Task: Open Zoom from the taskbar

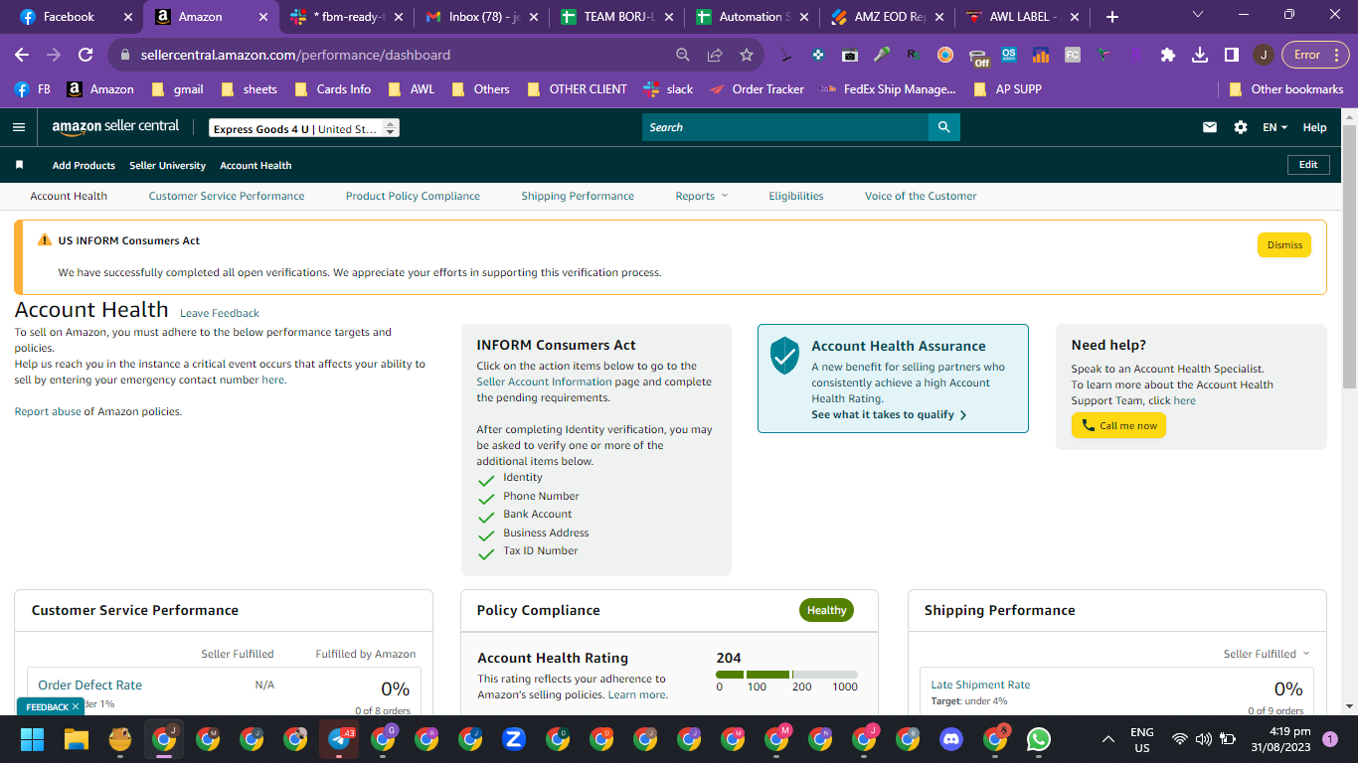Action: tap(514, 739)
